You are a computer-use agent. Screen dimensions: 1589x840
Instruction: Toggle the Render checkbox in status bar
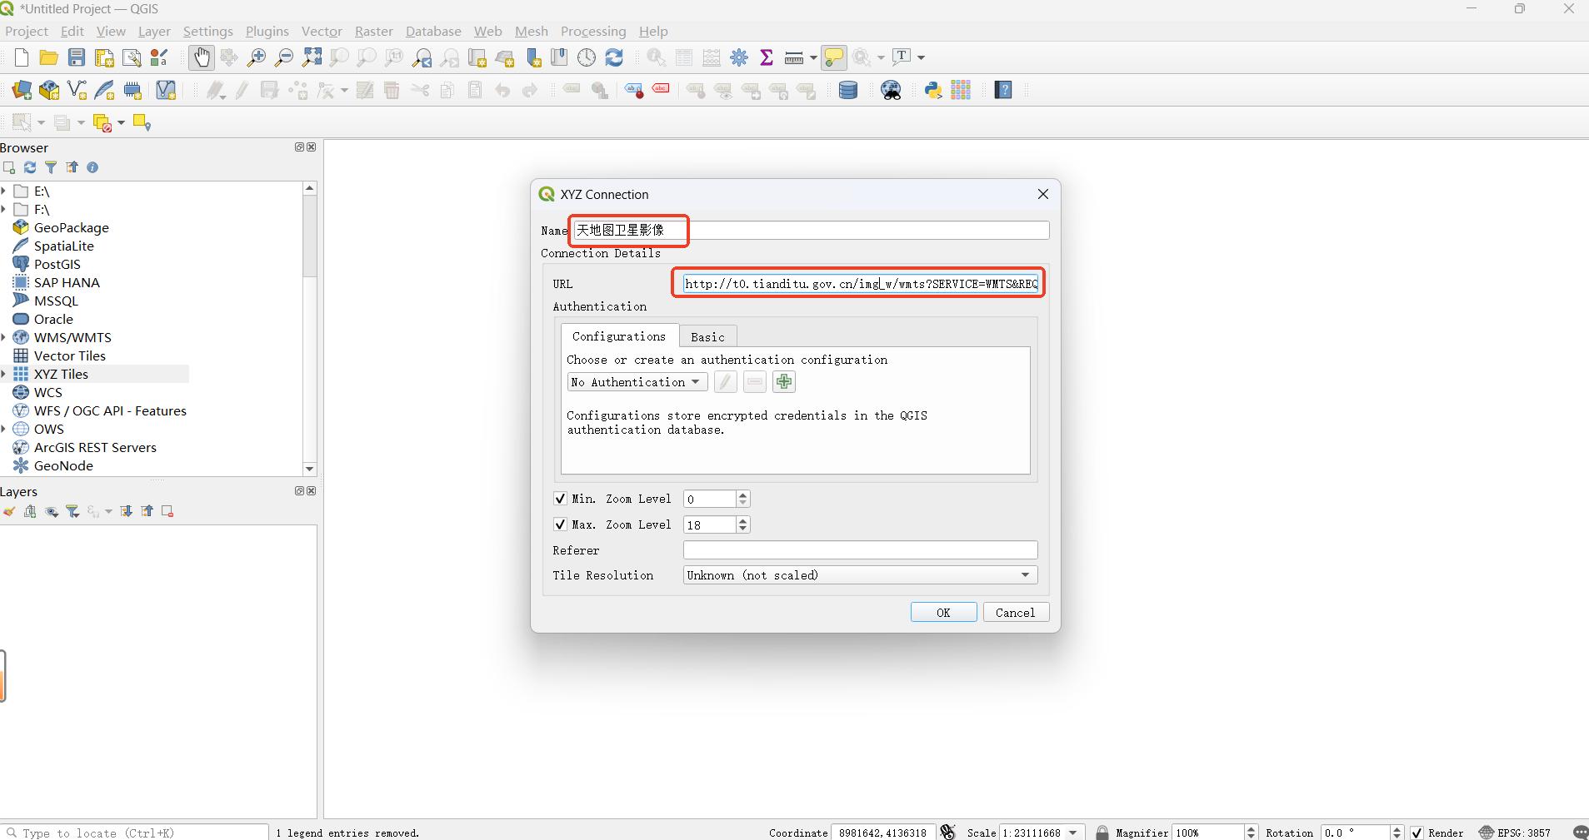pos(1417,833)
